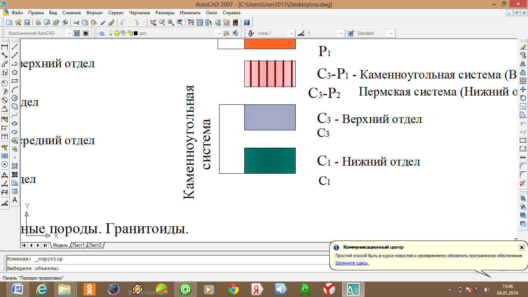
Task: Select the Explode tool in Modify toolbar
Action: pyautogui.click(x=523, y=183)
